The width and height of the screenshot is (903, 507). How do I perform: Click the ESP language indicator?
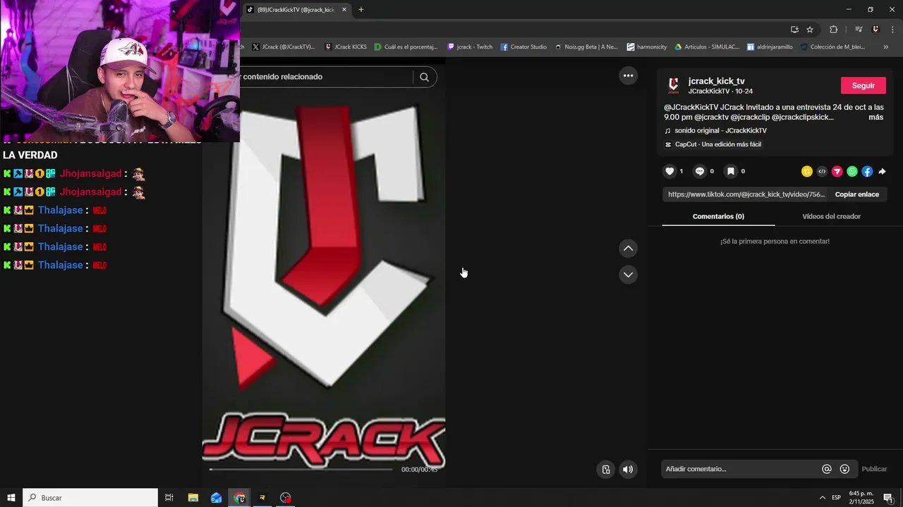(836, 498)
